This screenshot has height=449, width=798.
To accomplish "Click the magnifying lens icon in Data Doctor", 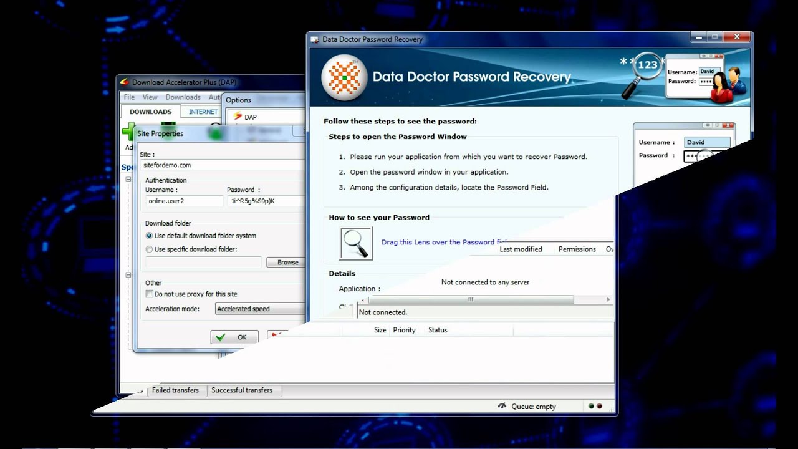I will pyautogui.click(x=356, y=243).
